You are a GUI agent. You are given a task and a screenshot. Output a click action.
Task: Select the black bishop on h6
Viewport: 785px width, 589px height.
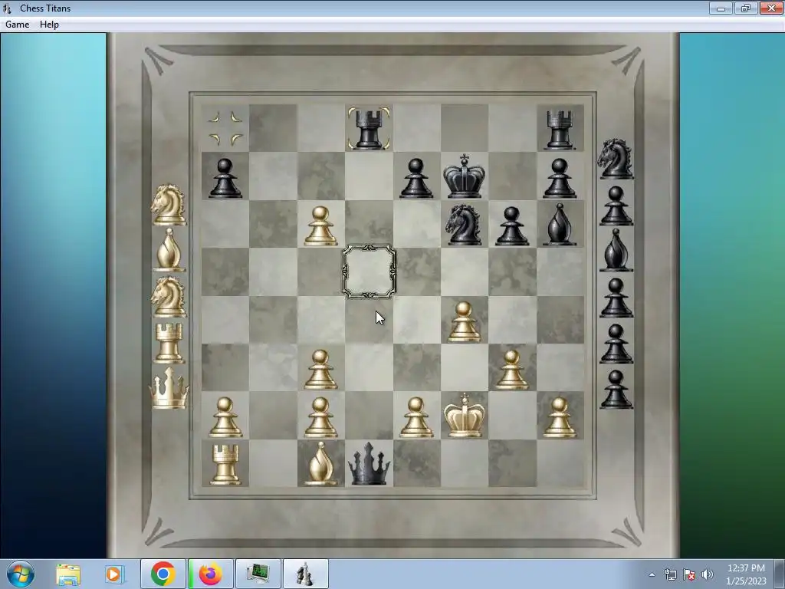pyautogui.click(x=559, y=225)
